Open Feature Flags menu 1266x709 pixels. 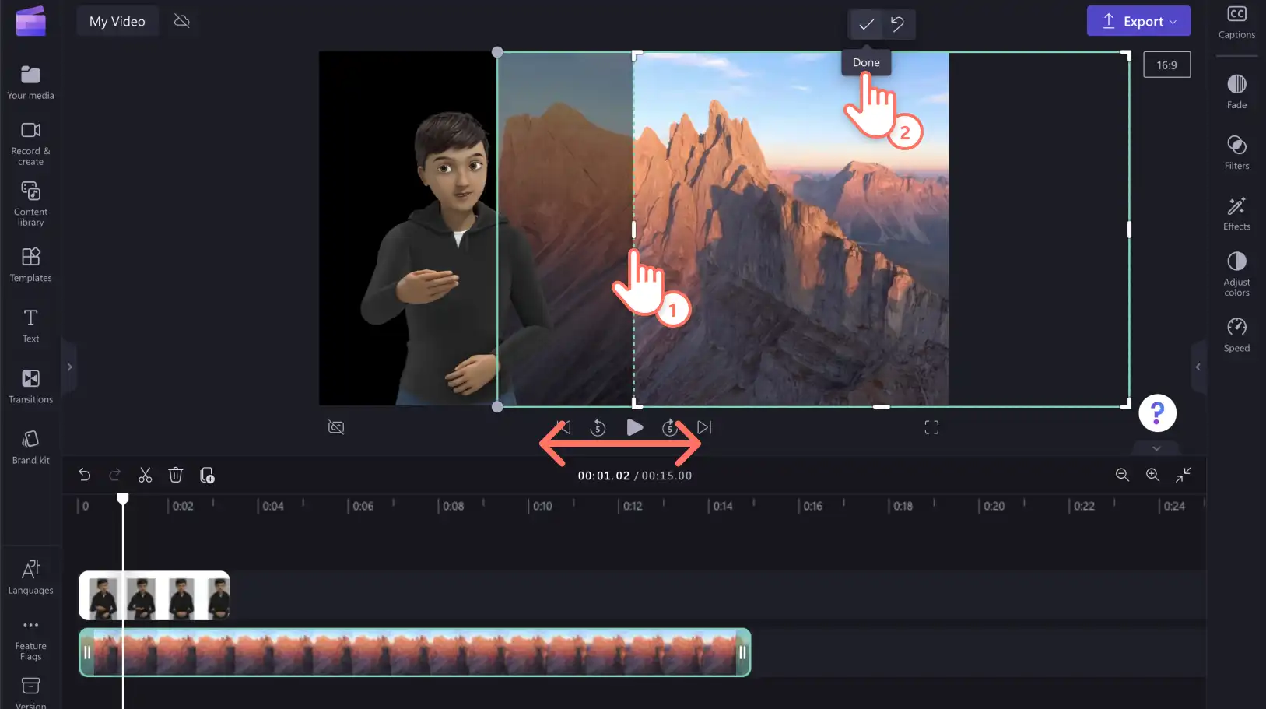point(30,641)
